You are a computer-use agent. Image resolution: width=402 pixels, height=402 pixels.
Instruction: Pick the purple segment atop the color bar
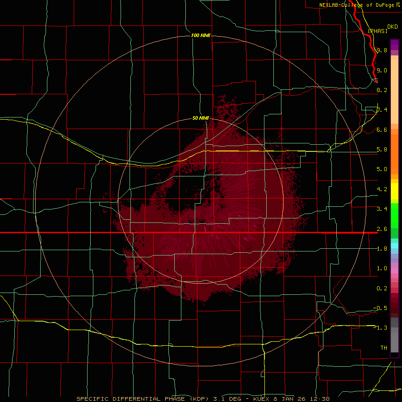[394, 45]
